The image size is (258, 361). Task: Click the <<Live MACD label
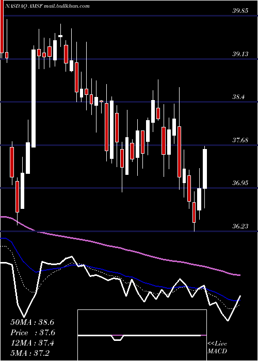coord(217,348)
